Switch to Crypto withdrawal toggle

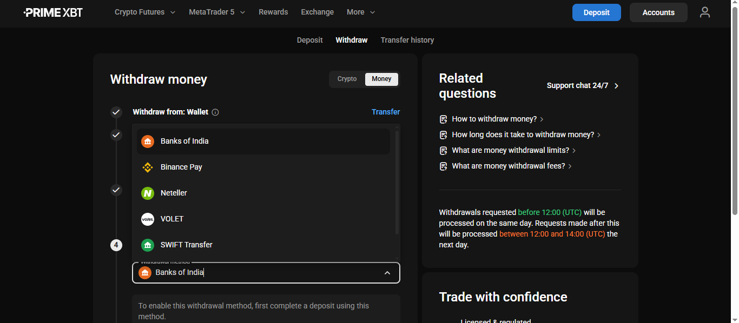347,79
